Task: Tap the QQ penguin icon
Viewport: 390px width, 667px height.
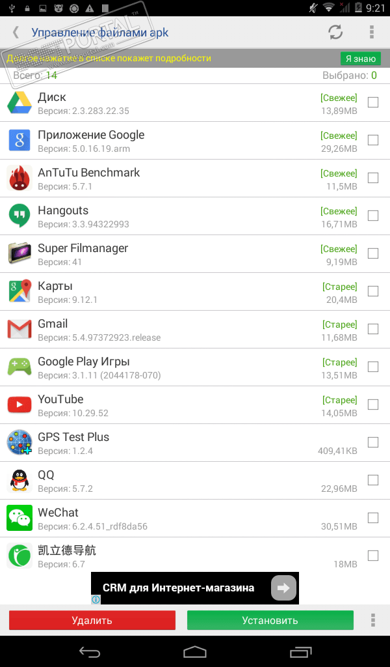Action: pos(19,480)
